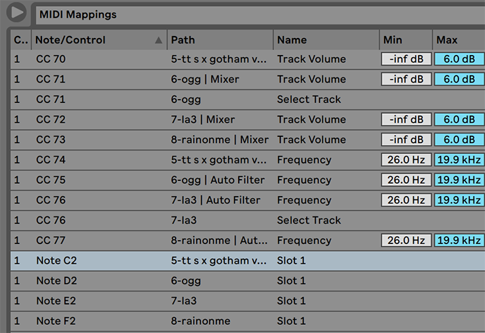
Task: Click Frequency name in CC 75 row
Action: click(304, 180)
